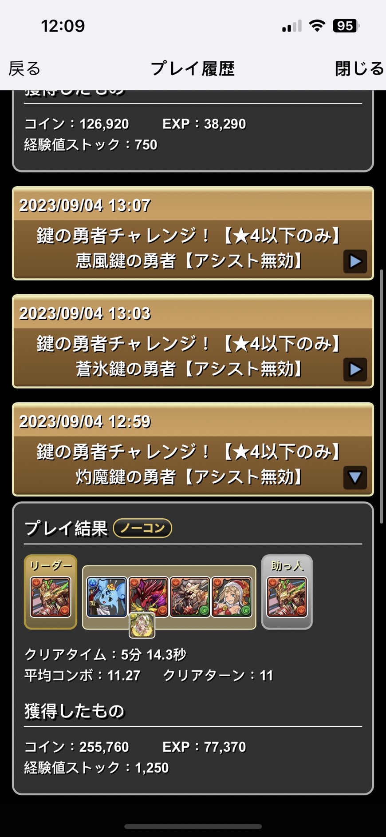Tap the Santa girl team member icon
This screenshot has height=837, width=386.
(x=232, y=597)
